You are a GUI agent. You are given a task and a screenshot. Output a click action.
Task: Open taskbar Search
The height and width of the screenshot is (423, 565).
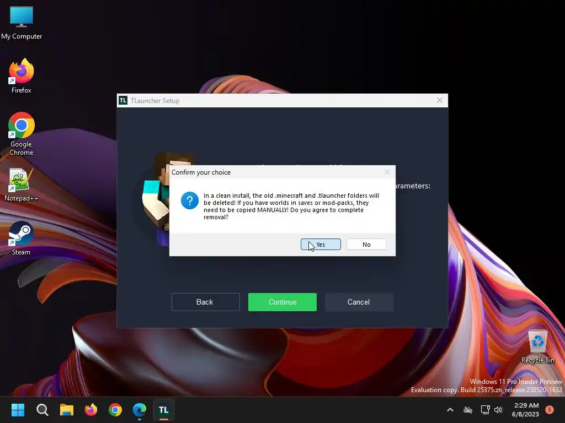42,410
